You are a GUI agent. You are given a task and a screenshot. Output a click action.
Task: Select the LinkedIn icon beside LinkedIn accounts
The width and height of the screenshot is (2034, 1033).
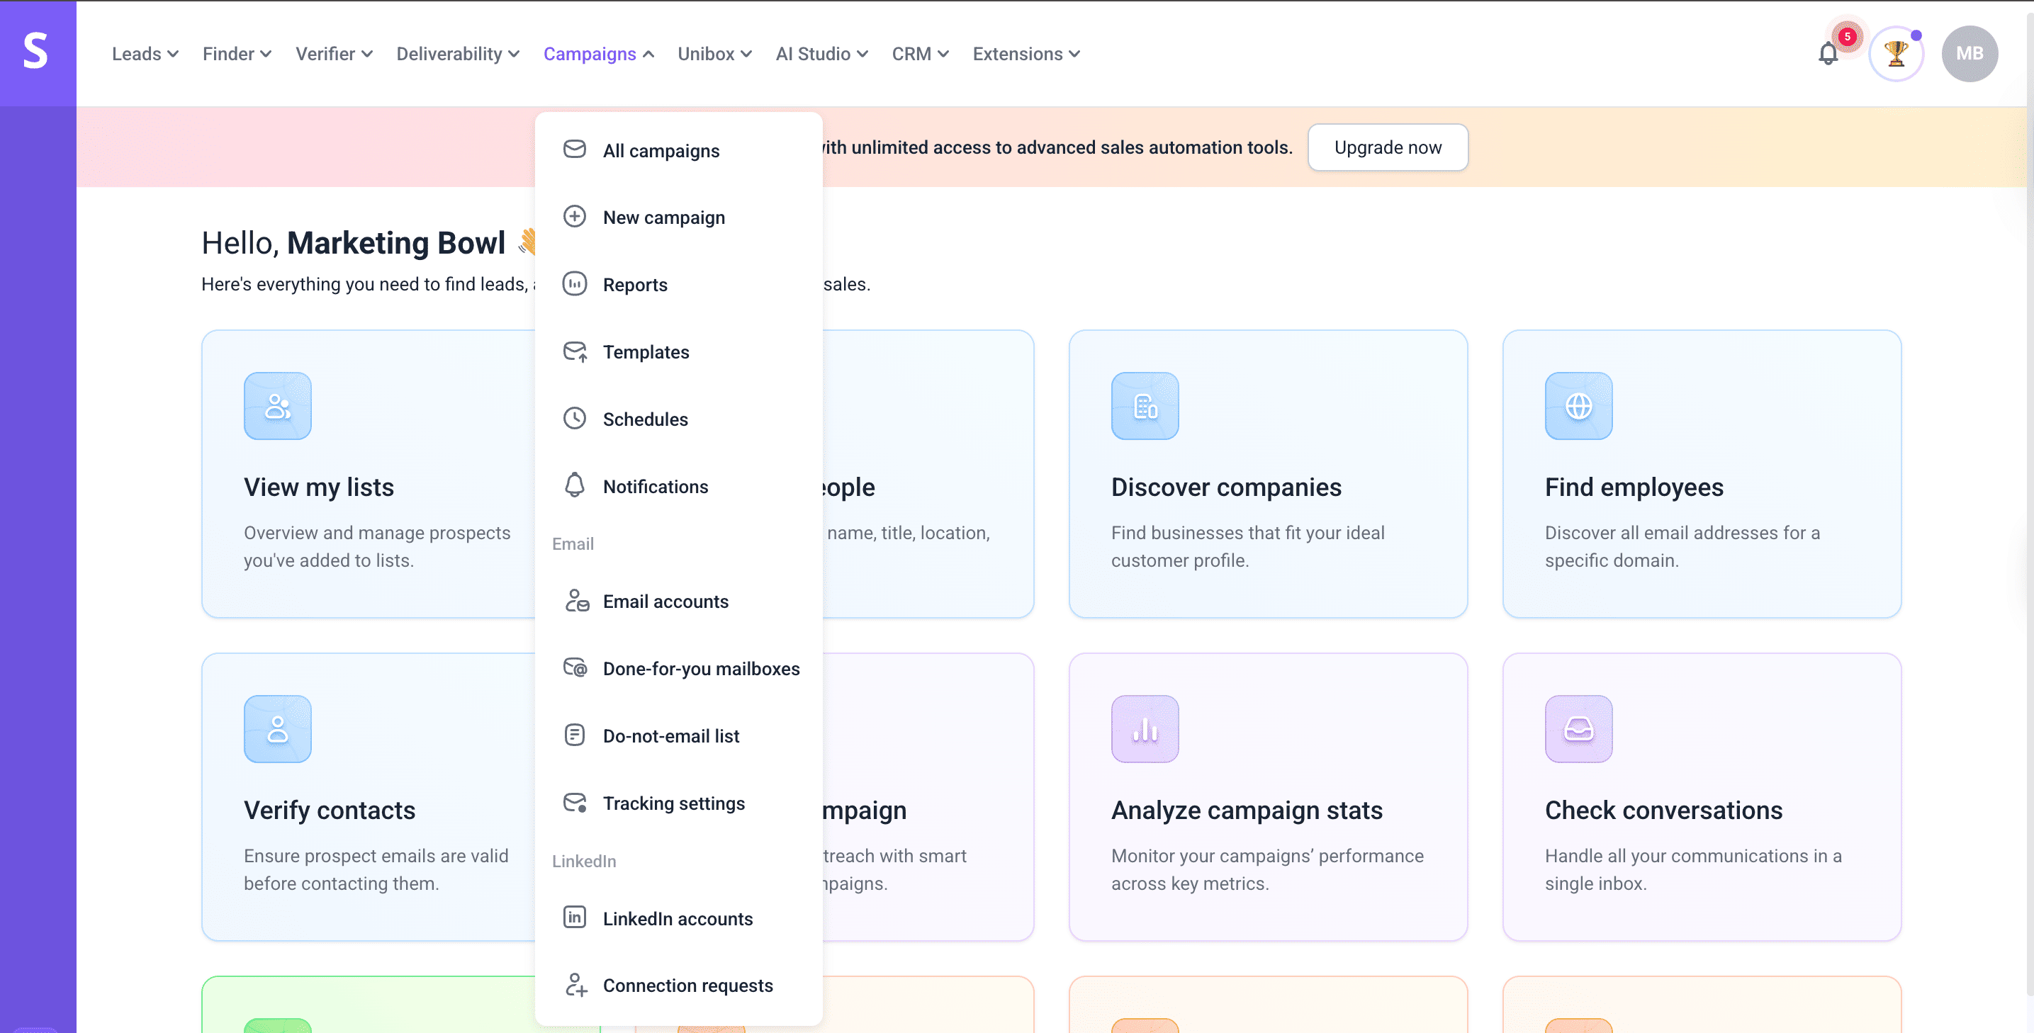click(575, 917)
